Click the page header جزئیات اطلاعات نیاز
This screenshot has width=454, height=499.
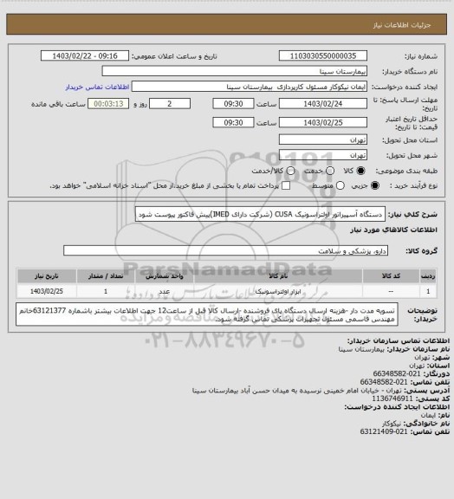[x=402, y=25]
